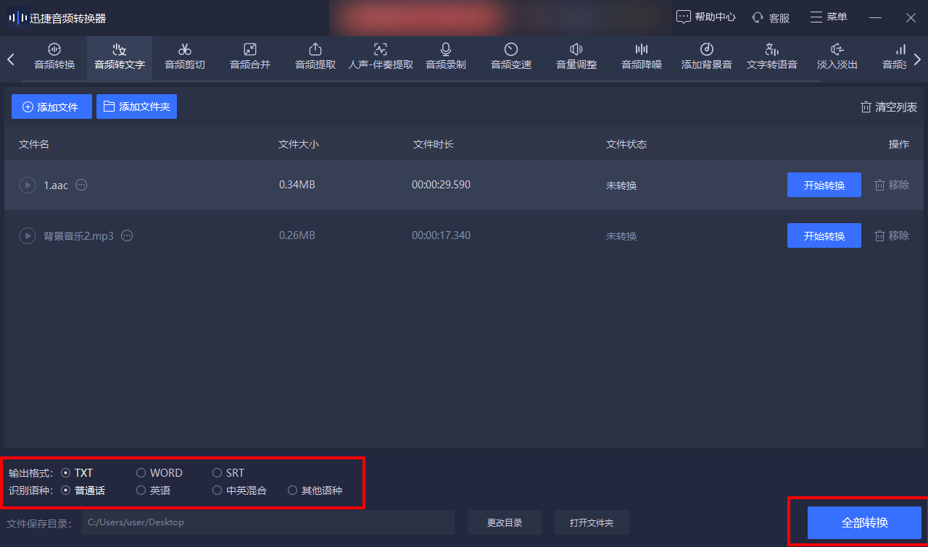Open 帮助中心 help center
The width and height of the screenshot is (928, 547).
[706, 17]
